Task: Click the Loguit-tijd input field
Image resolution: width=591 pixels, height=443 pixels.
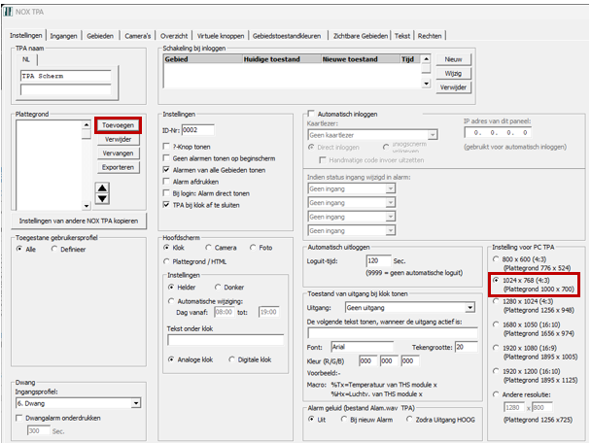Action: tap(379, 260)
